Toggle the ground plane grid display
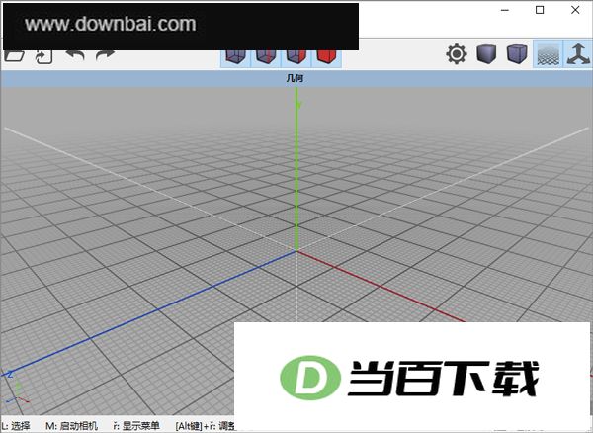The height and width of the screenshot is (433, 593). [548, 54]
